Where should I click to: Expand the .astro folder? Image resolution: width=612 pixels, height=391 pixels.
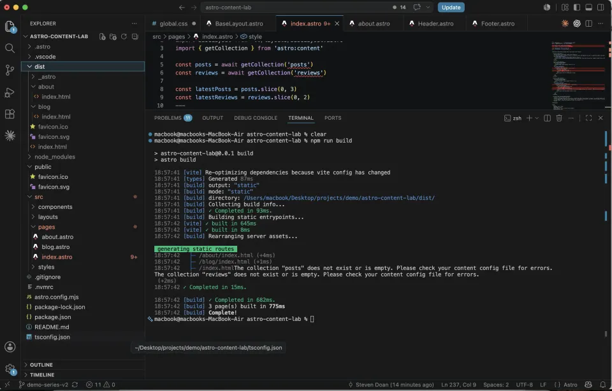pyautogui.click(x=83, y=46)
